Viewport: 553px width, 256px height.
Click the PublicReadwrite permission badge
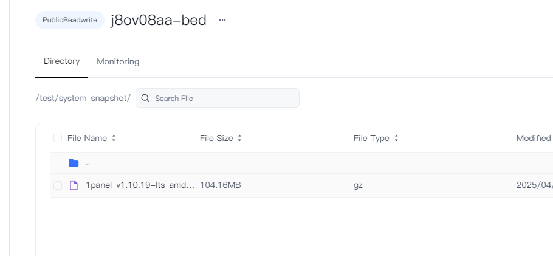pos(70,20)
